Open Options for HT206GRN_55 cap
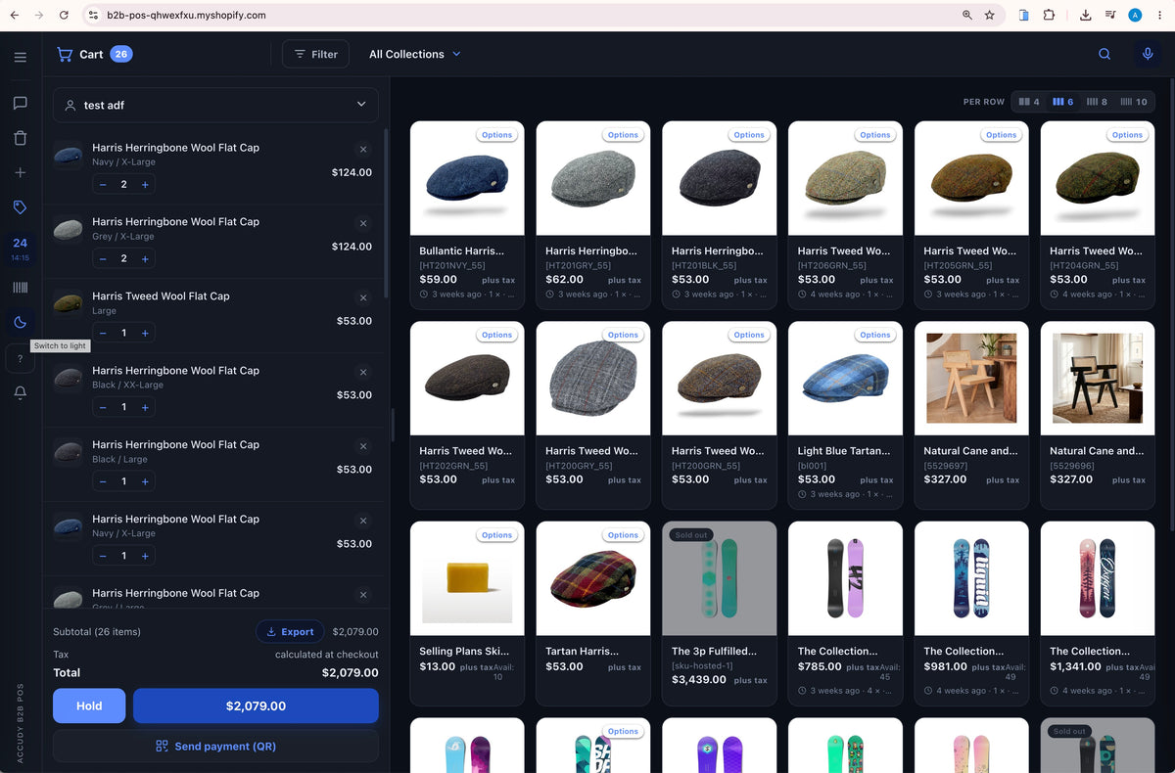 click(875, 135)
